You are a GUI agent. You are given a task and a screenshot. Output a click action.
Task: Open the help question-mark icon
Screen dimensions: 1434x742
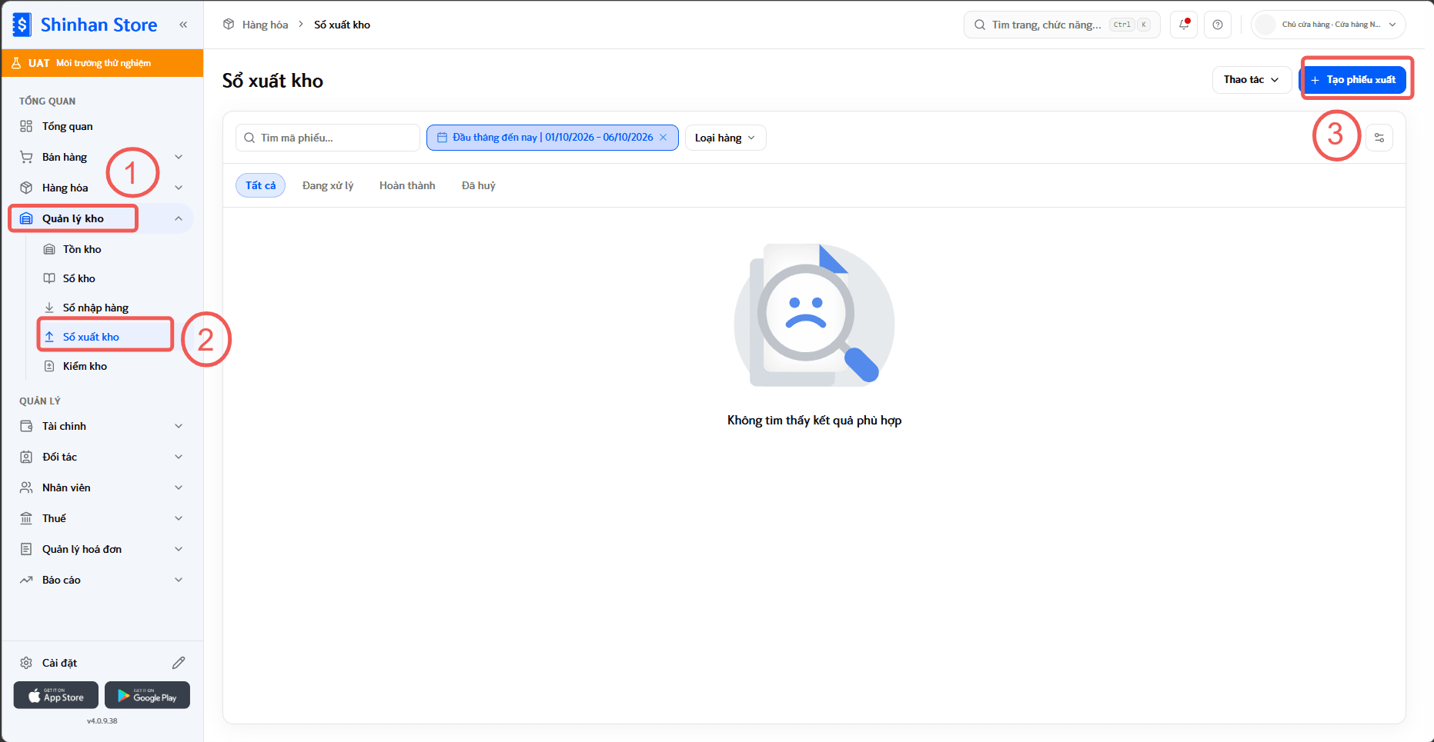coord(1218,25)
